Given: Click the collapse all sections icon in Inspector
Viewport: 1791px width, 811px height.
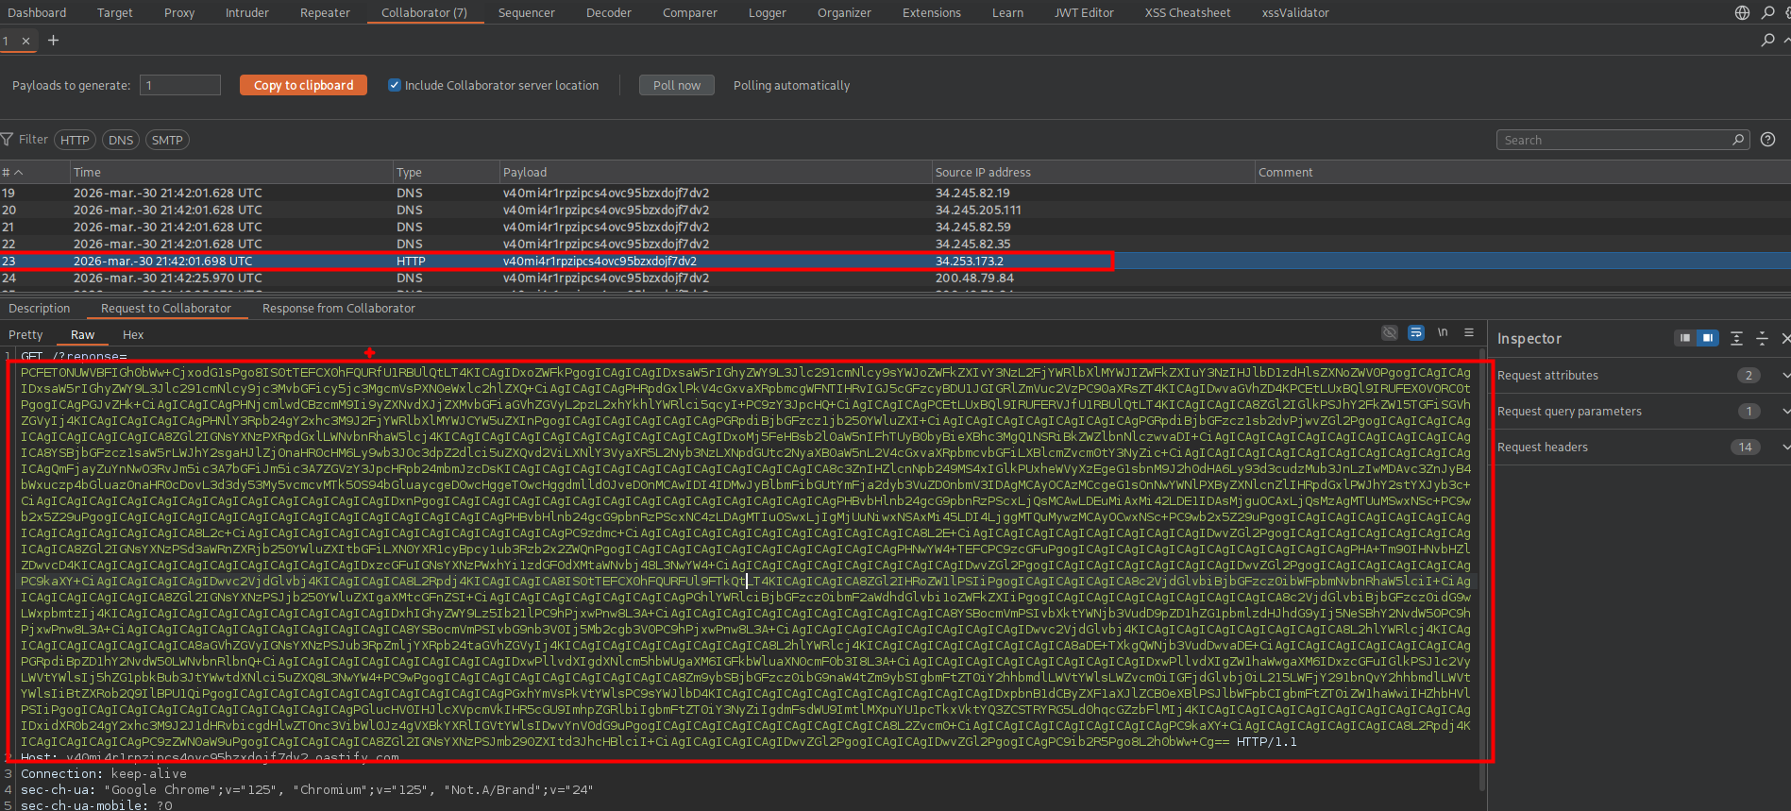Looking at the screenshot, I should click(1761, 338).
